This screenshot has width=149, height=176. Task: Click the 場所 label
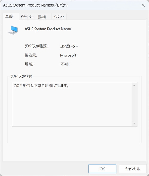coord(29,64)
